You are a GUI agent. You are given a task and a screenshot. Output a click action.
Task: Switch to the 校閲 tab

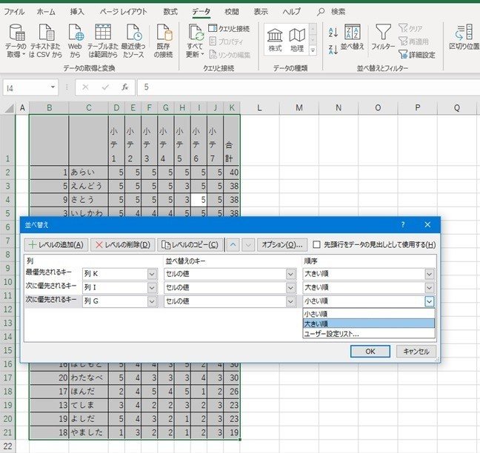pyautogui.click(x=231, y=12)
